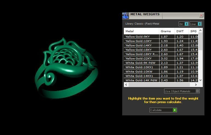Image resolution: width=211 pixels, height=135 pixels.
Task: Click the table's scroll down arrow
Action: pyautogui.click(x=200, y=80)
